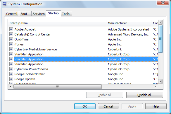Toggle CyberLink MediaLibray Service checkbox

tap(11, 49)
